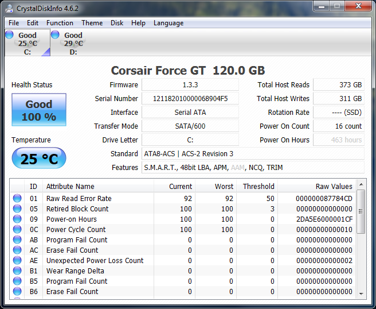Select the Unexpected Power Loss Count row

tap(183, 260)
